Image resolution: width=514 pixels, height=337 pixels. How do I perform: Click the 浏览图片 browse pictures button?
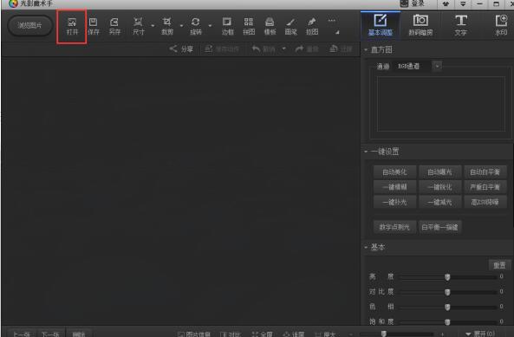29,25
